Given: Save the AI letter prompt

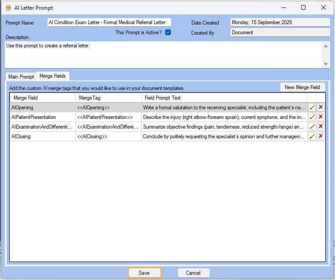Looking at the screenshot, I should point(144,273).
